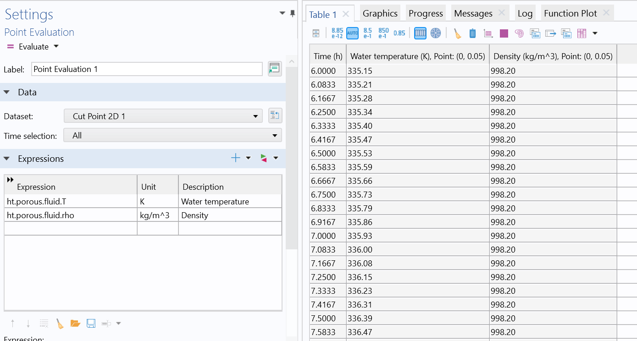The width and height of the screenshot is (637, 341).
Task: Click the purple Table Surface square icon
Action: point(504,33)
